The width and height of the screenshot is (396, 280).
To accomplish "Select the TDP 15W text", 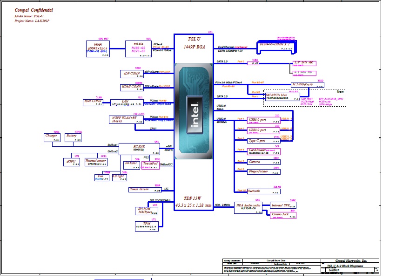I will [x=193, y=198].
